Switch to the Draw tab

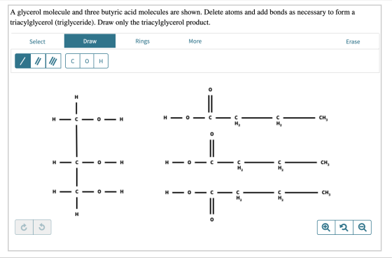90,41
